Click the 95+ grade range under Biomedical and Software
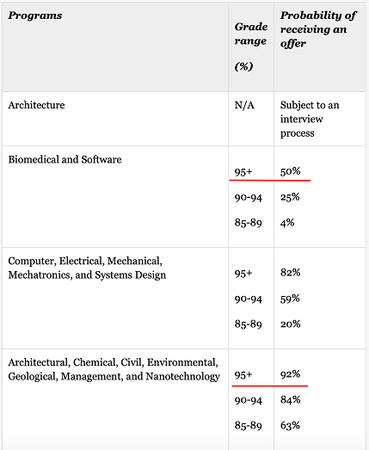 click(243, 172)
